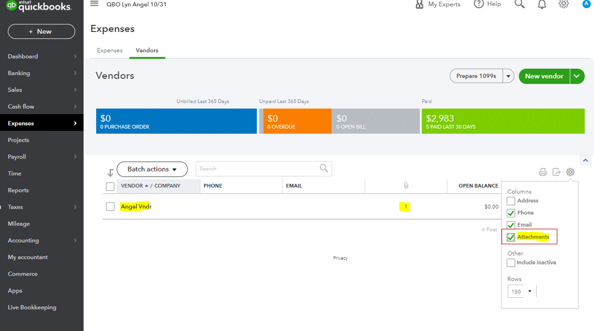Image resolution: width=594 pixels, height=331 pixels.
Task: Open My Experts icon
Action: pyautogui.click(x=419, y=4)
